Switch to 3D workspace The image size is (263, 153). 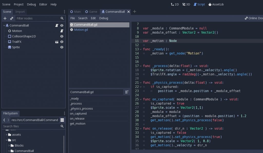coord(186,4)
